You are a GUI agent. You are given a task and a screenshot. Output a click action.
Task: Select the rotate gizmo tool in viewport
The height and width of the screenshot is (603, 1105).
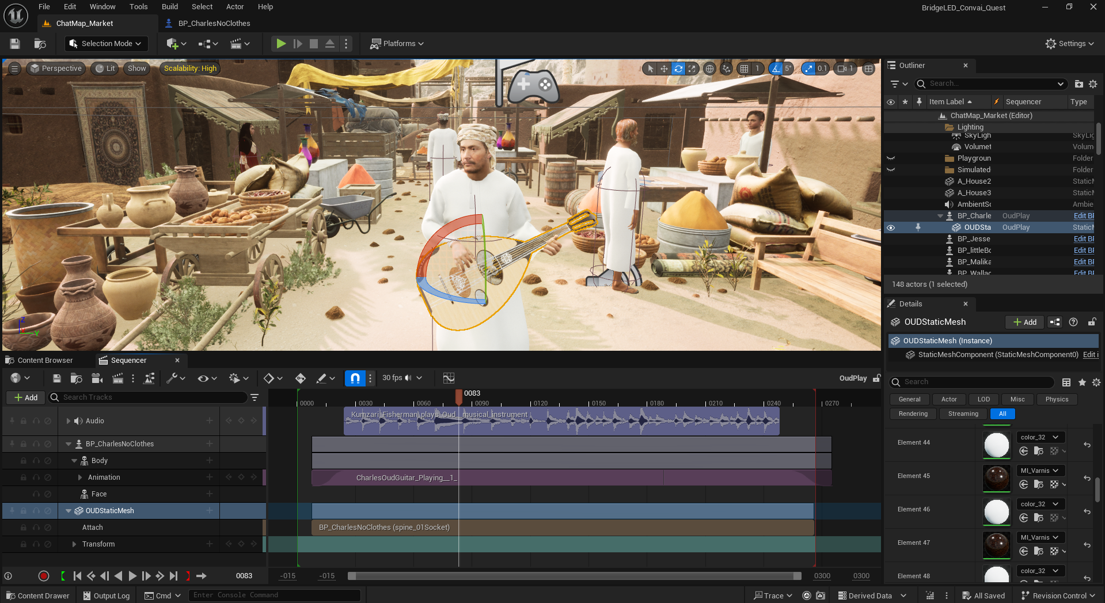coord(678,69)
